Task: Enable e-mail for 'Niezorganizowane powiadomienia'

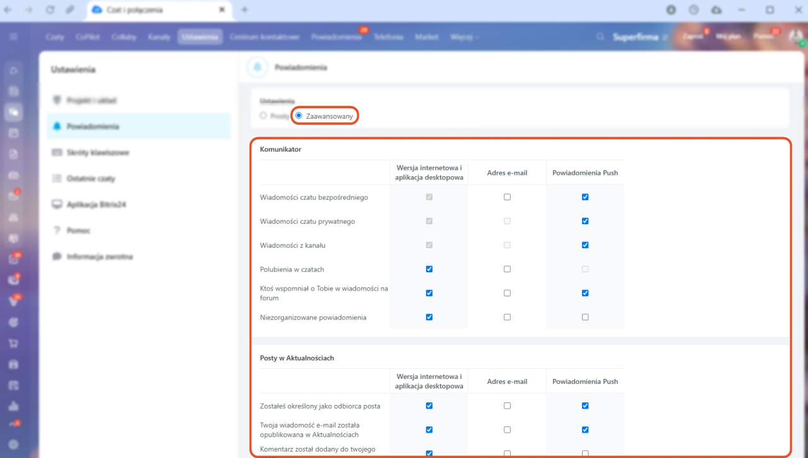Action: [x=507, y=317]
